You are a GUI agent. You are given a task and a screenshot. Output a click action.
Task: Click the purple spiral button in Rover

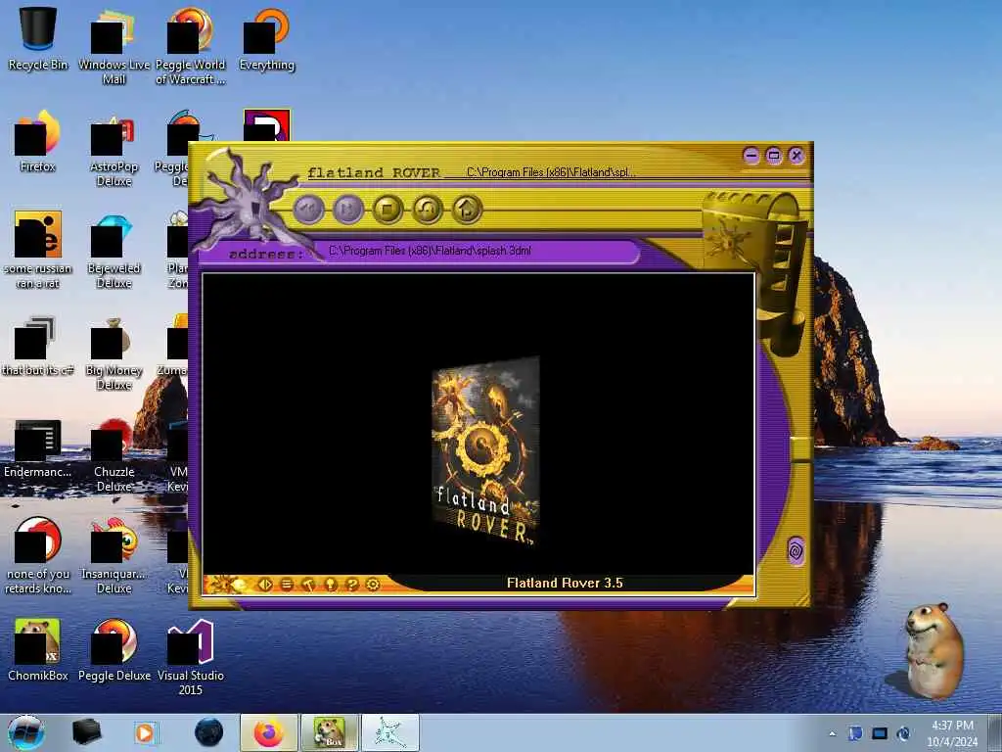(796, 550)
